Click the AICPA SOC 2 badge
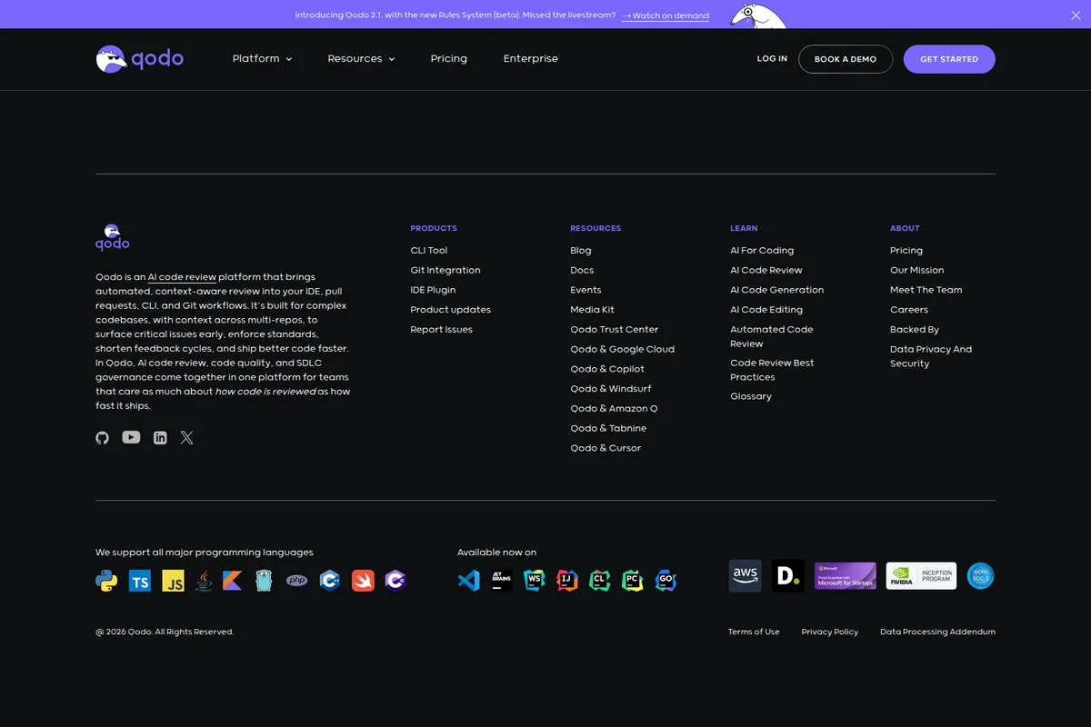This screenshot has width=1091, height=727. (980, 575)
